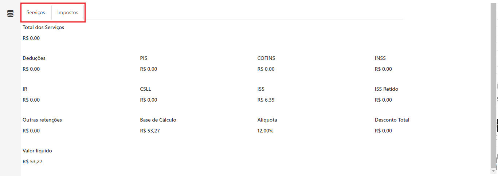Click the Deduções label
Viewport: 498px width, 176px height.
click(34, 58)
